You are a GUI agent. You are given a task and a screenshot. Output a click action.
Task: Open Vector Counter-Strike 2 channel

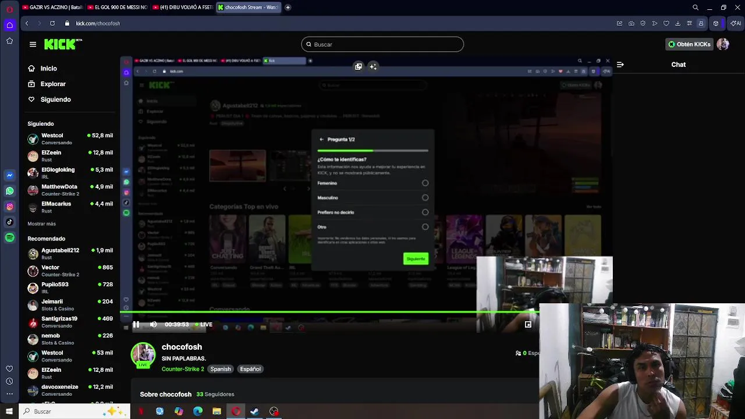pyautogui.click(x=70, y=271)
